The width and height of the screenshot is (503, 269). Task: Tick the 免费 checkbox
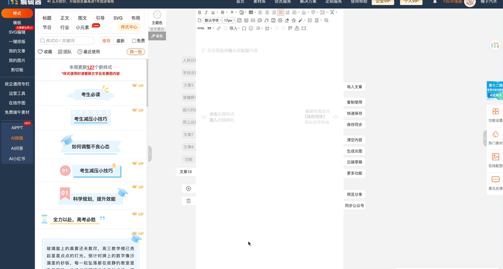134,41
